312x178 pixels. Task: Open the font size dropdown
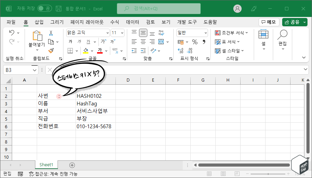(122, 33)
